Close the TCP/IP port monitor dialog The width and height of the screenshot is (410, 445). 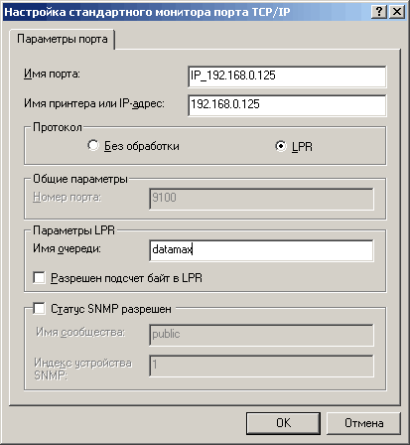point(396,12)
